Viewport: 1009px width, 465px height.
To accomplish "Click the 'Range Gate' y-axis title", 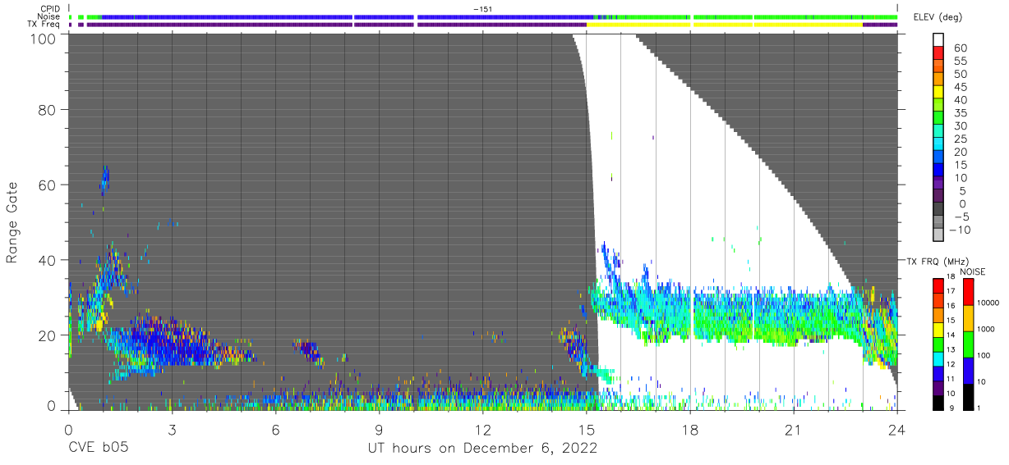I will click(x=12, y=222).
